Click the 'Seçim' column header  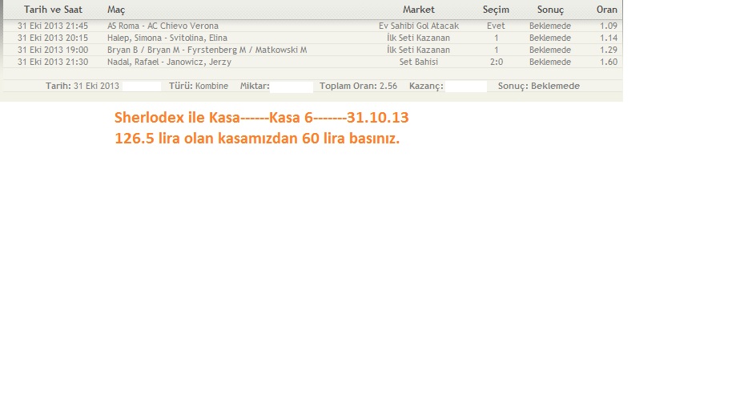[x=496, y=10]
